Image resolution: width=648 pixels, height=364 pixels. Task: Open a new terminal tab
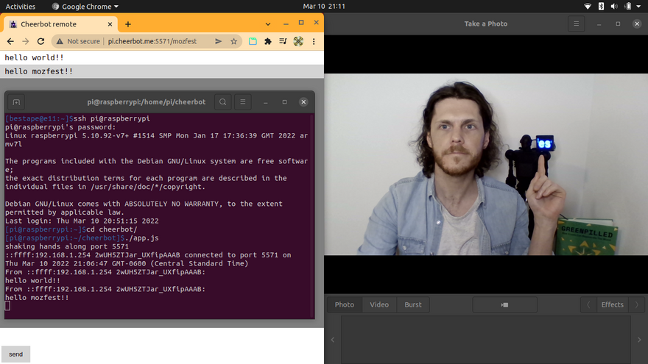17,101
